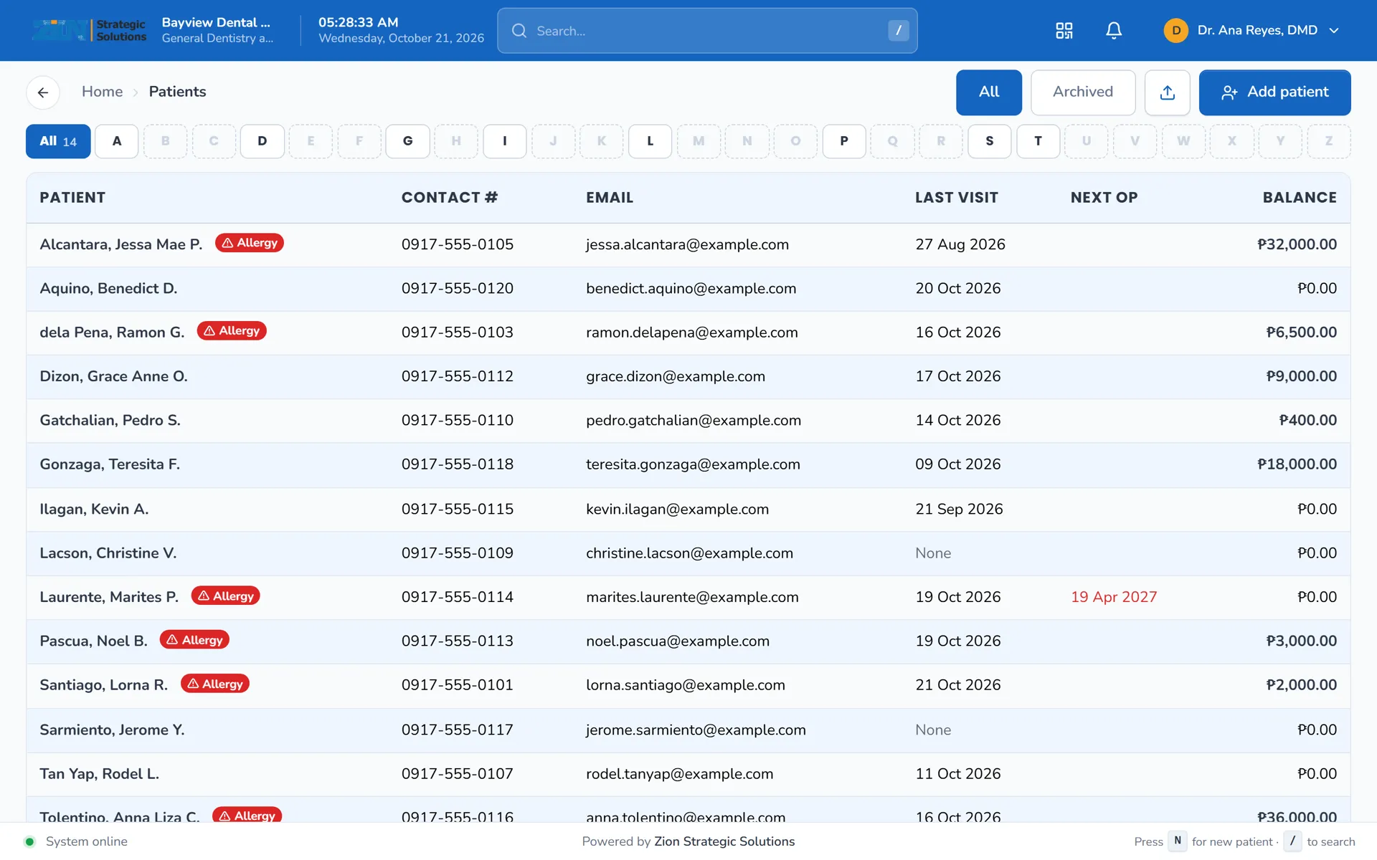This screenshot has width=1377, height=860.
Task: Open patient Dizon, Grace Anne O.
Action: pos(113,376)
